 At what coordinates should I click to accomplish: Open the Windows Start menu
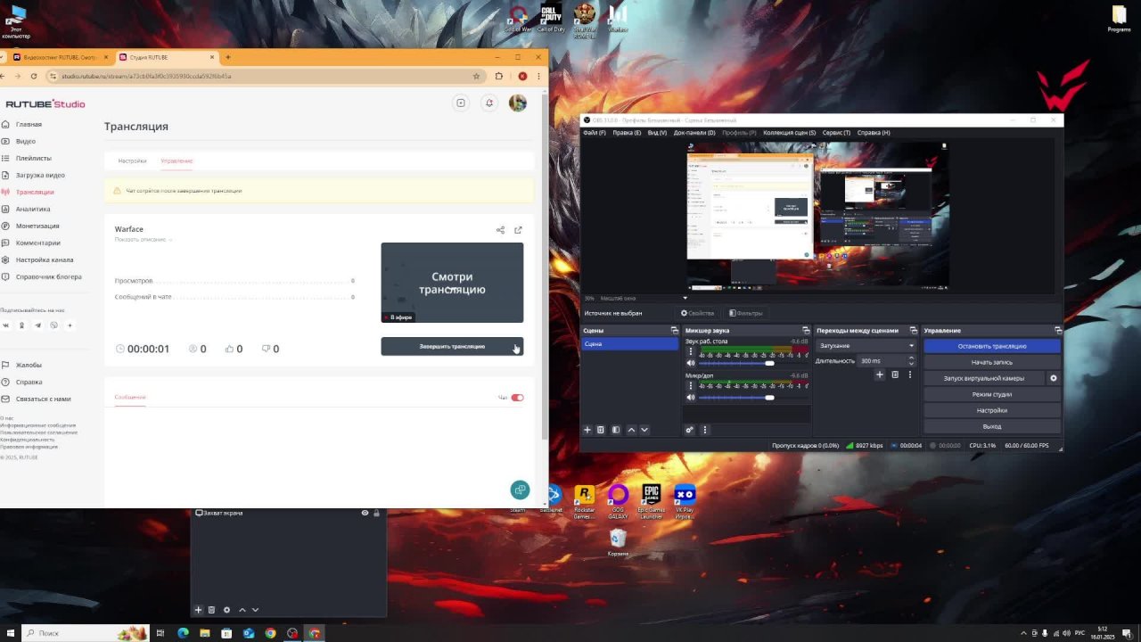(11, 633)
